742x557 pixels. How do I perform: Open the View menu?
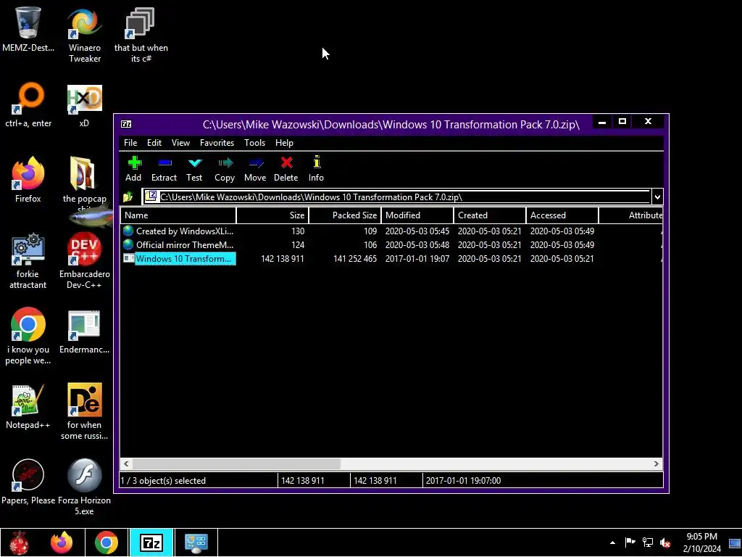(x=180, y=143)
